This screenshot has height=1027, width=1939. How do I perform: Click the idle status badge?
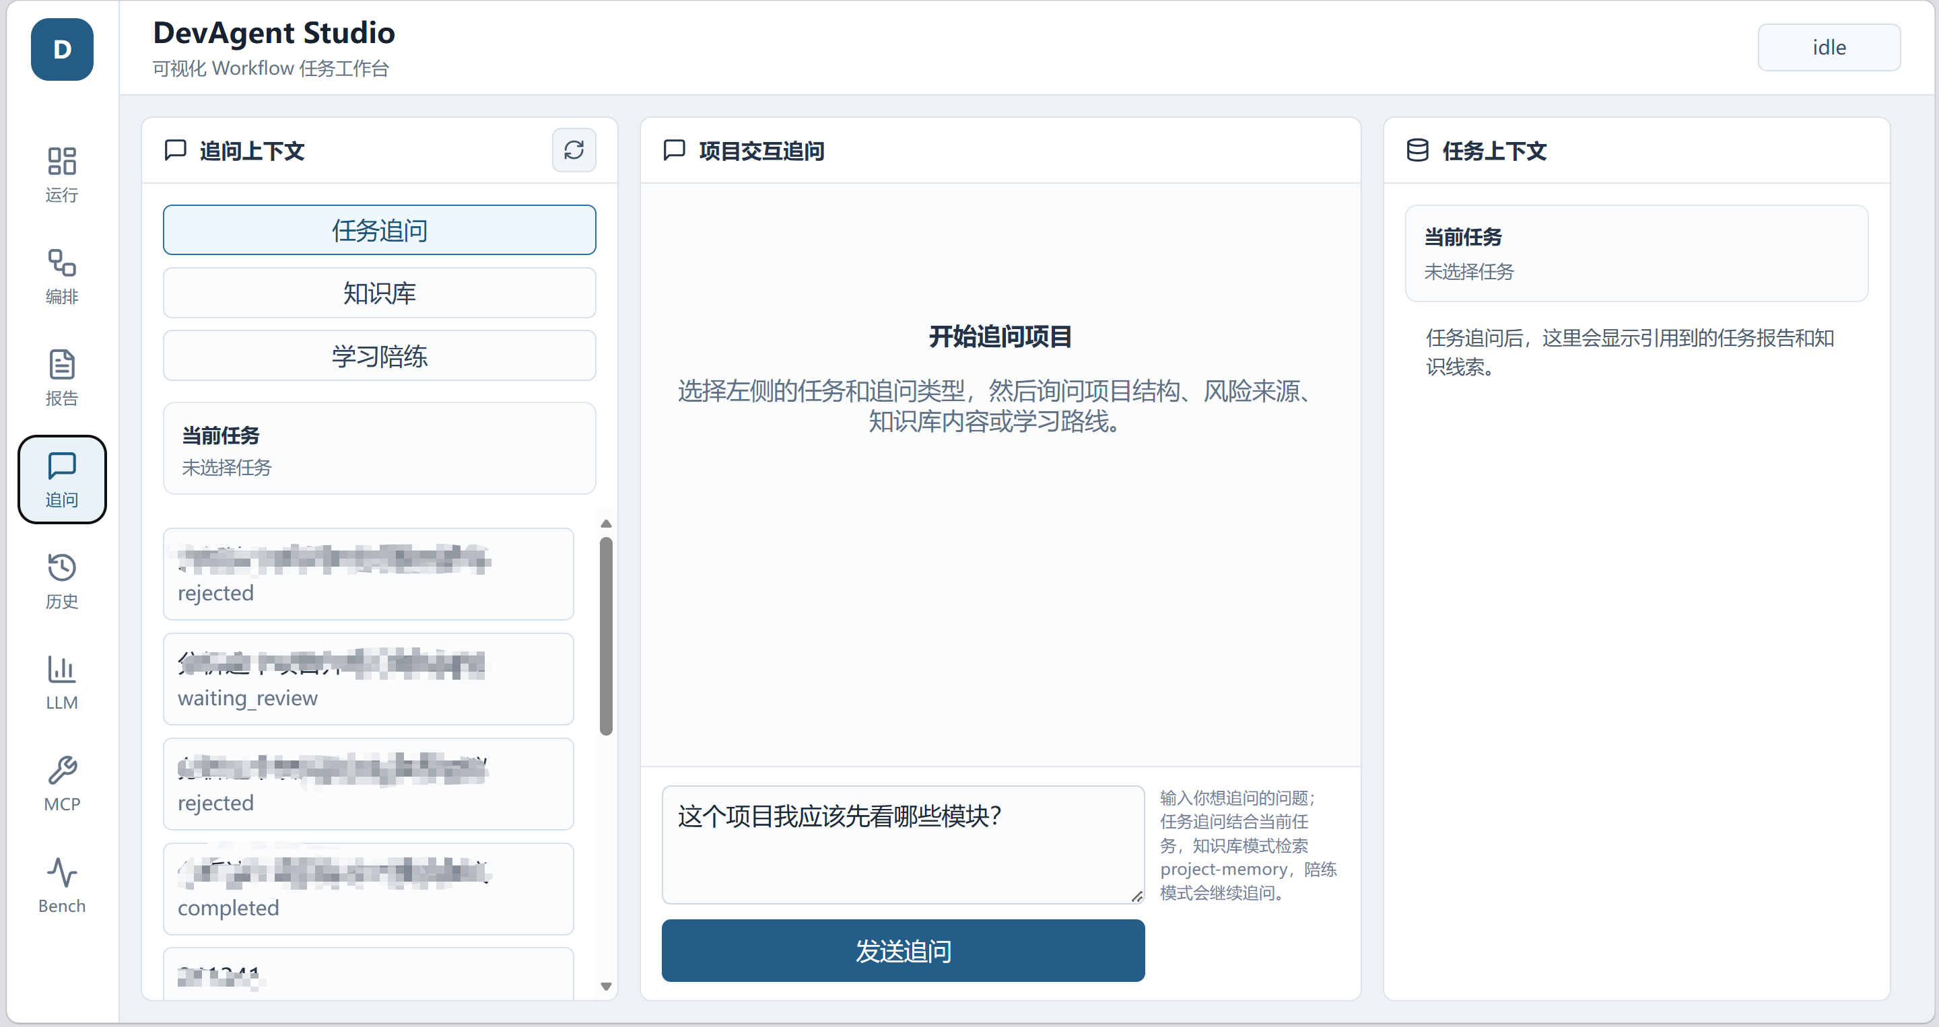(x=1829, y=47)
